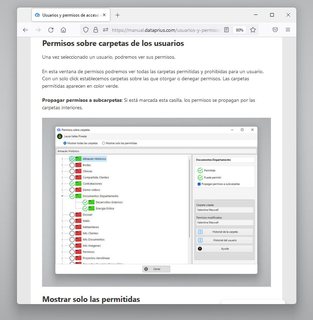Close the Usuarios y permisos tab
This screenshot has width=313, height=320.
pyautogui.click(x=104, y=15)
